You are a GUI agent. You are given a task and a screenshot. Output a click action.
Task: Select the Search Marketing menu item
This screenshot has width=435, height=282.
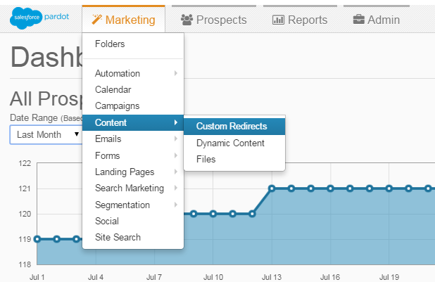point(133,188)
